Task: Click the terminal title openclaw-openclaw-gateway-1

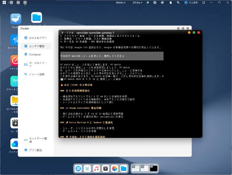Action: [95, 33]
